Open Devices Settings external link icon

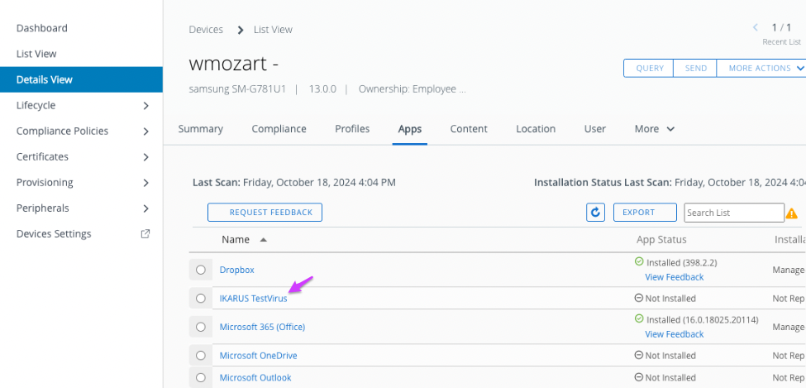tap(145, 234)
